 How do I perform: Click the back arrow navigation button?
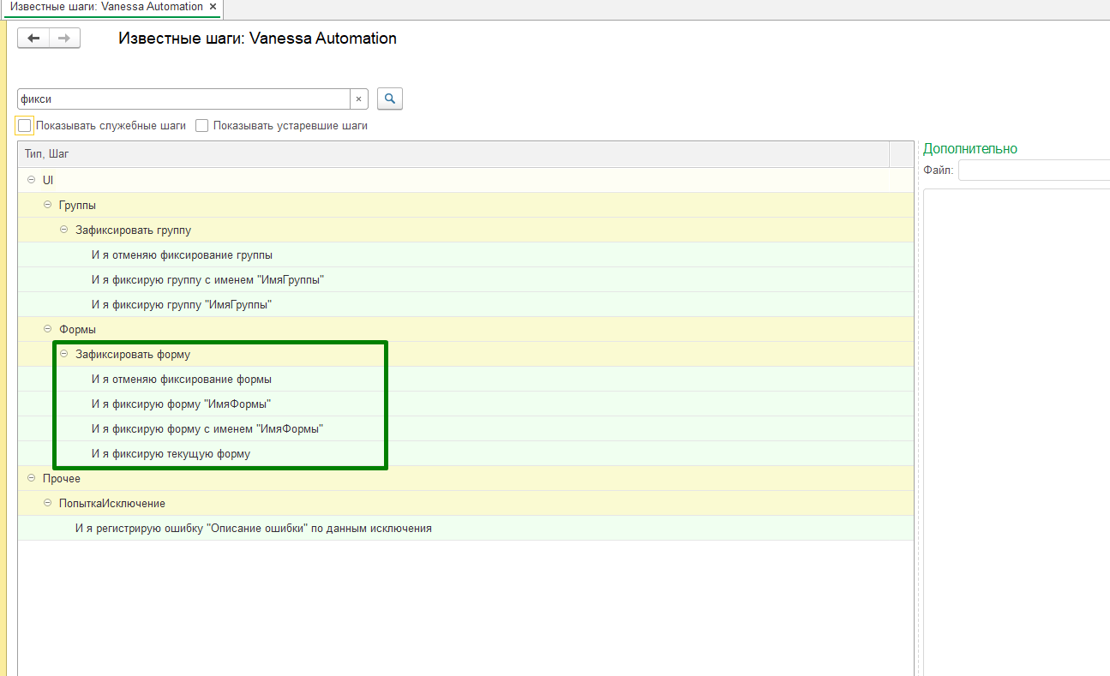click(33, 39)
